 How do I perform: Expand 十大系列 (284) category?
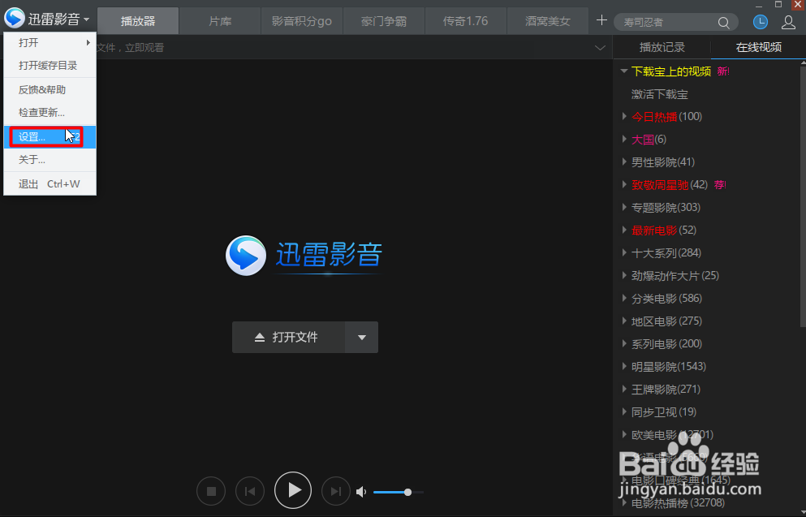tap(624, 252)
